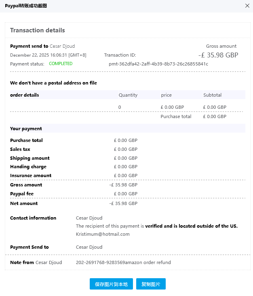Viewport: 253px width, 296px height.
Task: Click the verified recipient notice text
Action: pos(157,226)
